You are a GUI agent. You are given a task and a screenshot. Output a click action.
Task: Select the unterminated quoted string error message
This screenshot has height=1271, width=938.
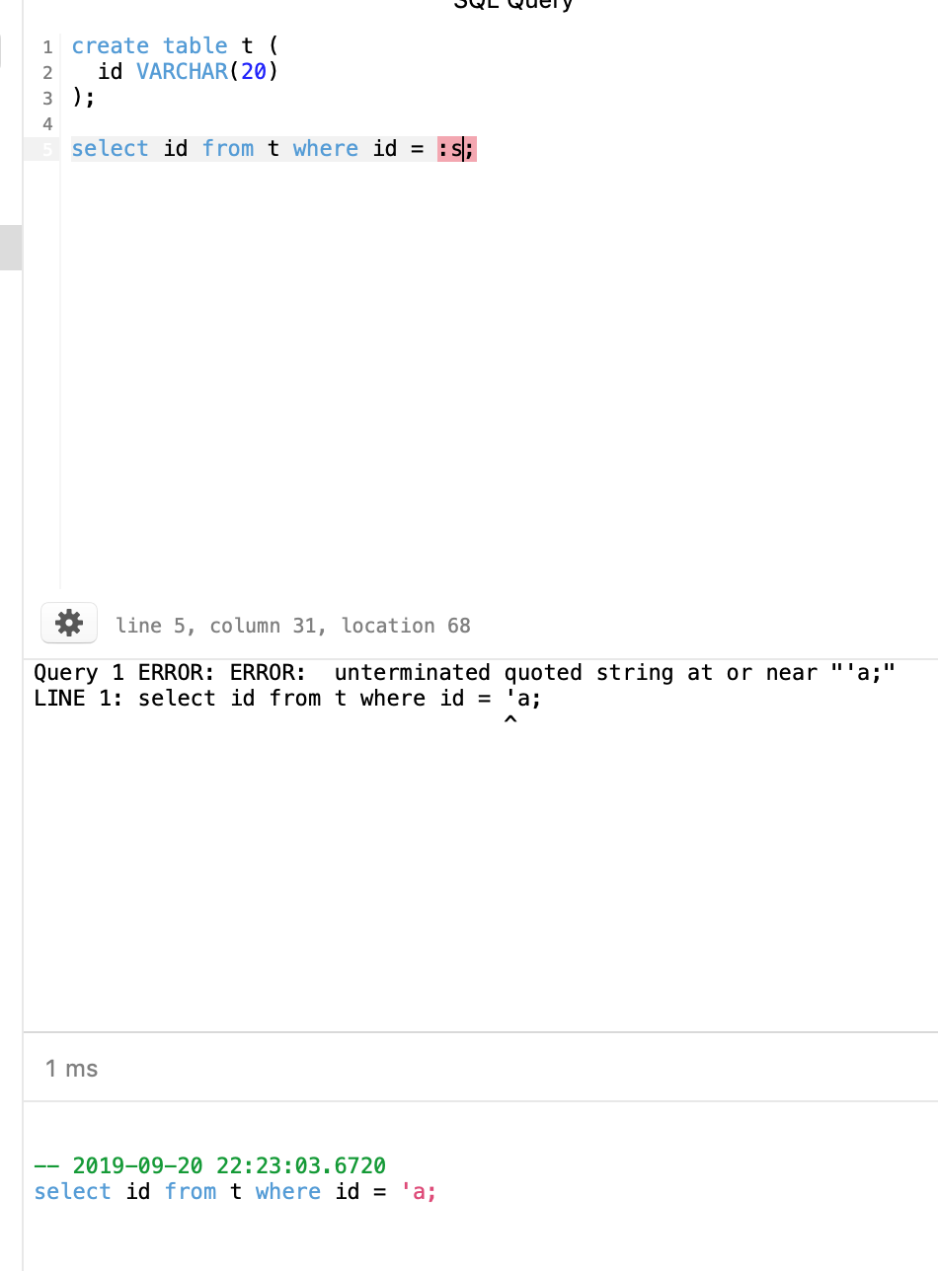click(x=464, y=672)
